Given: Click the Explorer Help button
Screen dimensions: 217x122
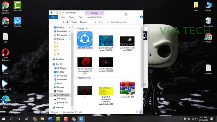Looking at the screenshot, I should (x=141, y=17).
